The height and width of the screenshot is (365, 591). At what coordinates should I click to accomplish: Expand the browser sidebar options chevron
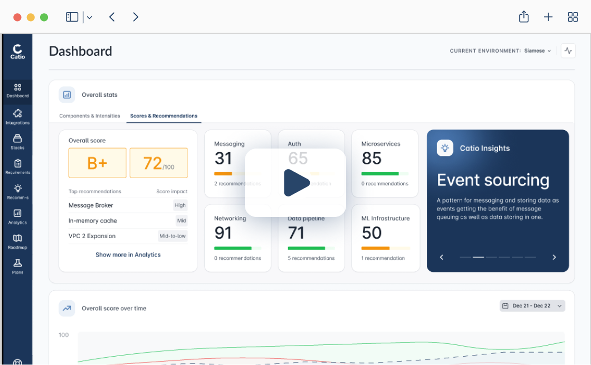(89, 17)
